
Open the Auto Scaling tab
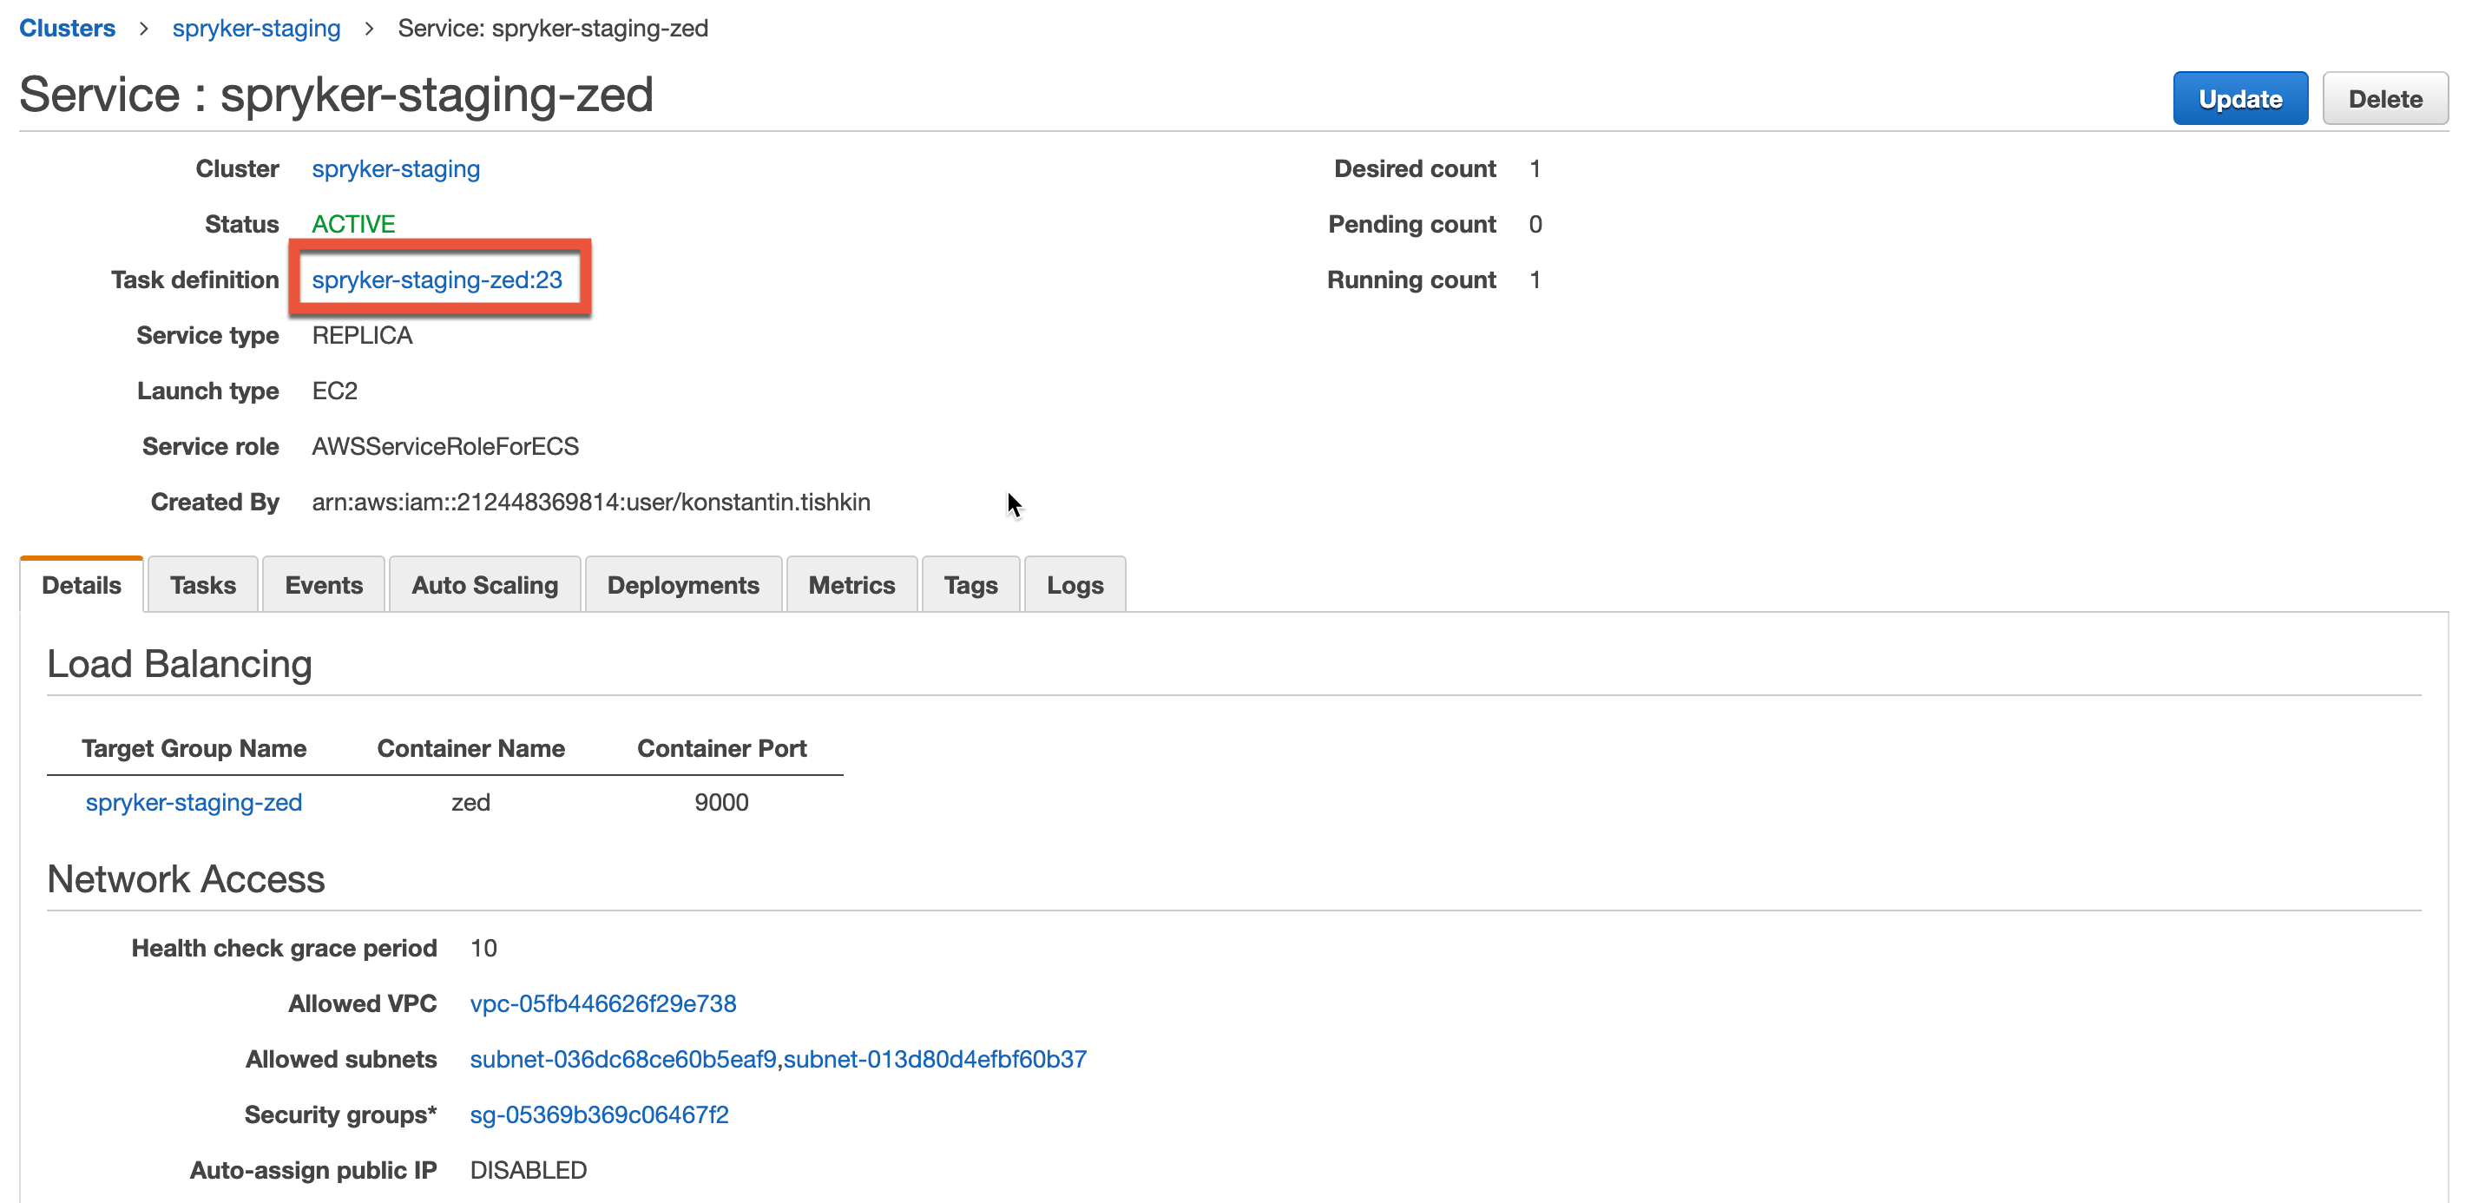tap(484, 583)
